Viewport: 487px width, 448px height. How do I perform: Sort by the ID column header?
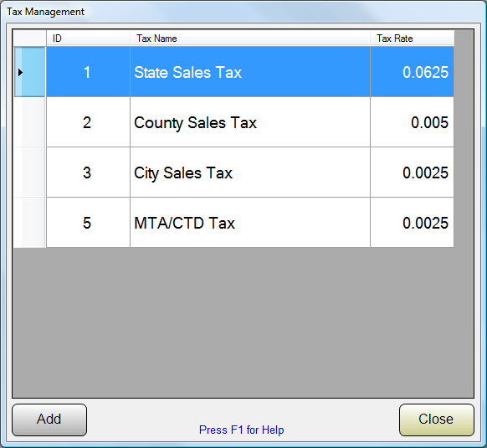tap(88, 39)
